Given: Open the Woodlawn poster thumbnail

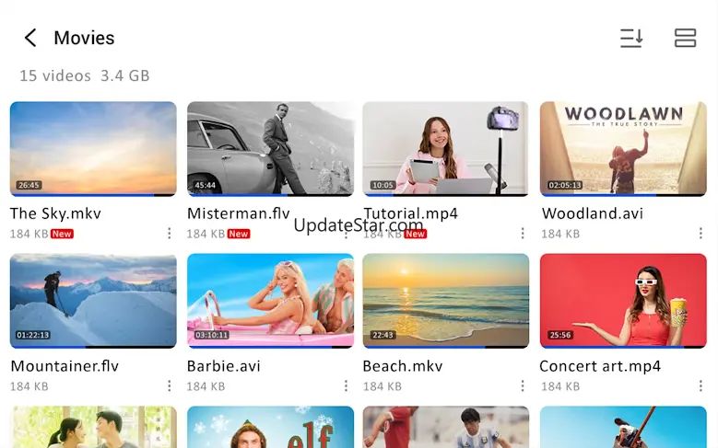Looking at the screenshot, I should pos(623,149).
